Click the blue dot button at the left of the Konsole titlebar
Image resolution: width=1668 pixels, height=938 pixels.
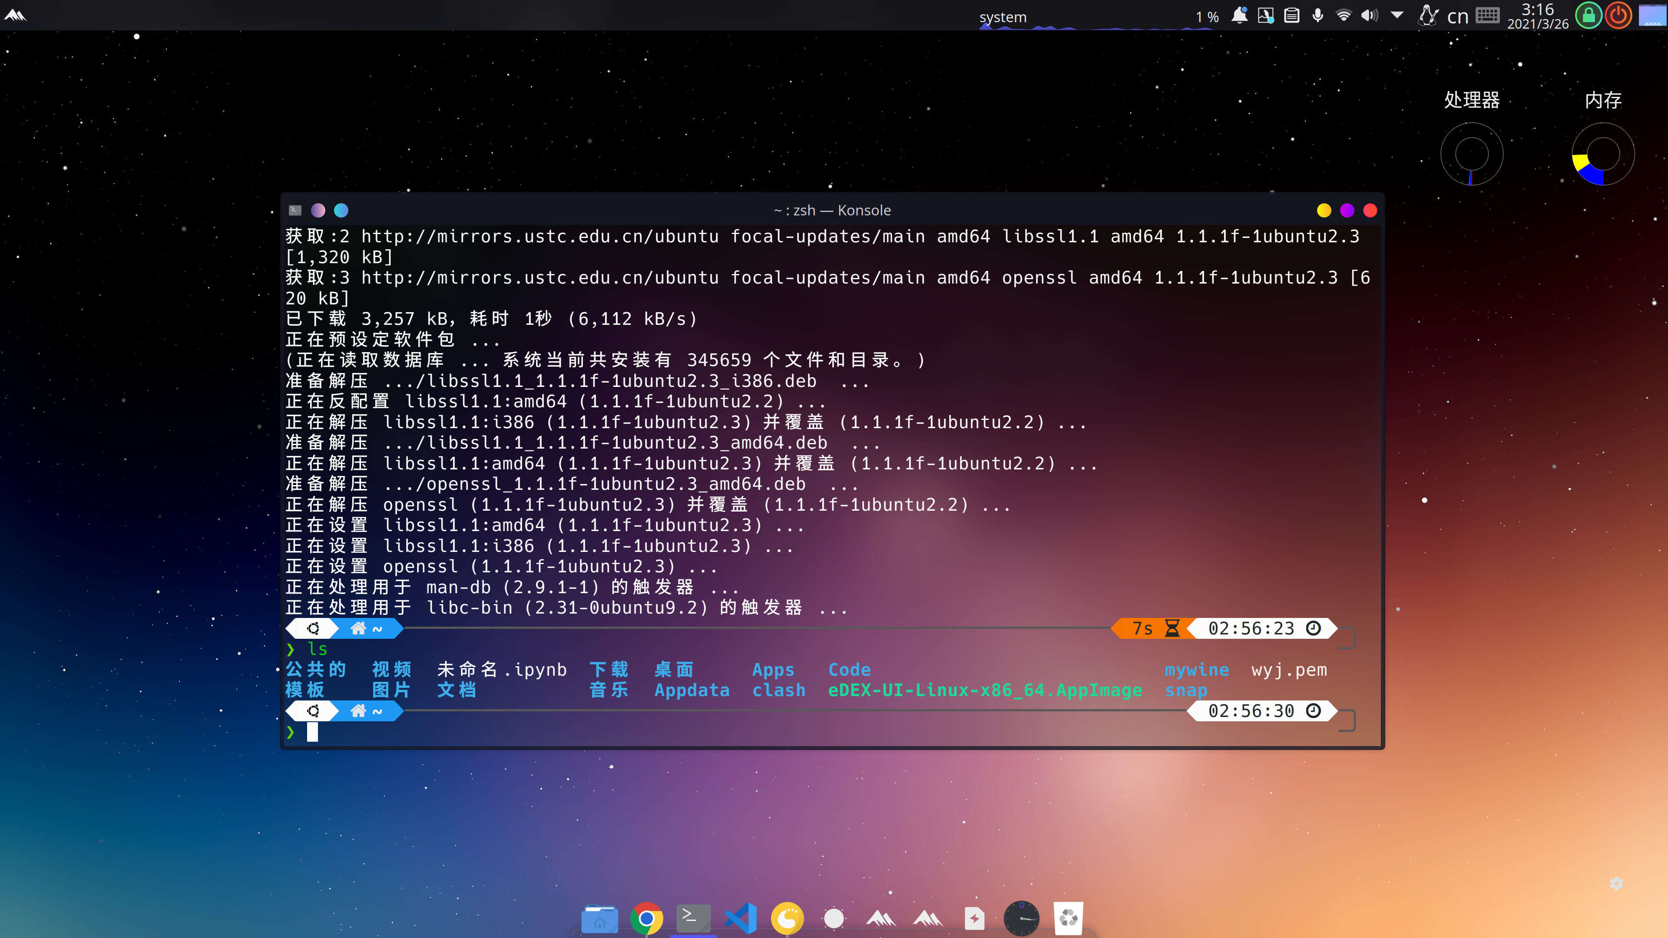tap(341, 210)
